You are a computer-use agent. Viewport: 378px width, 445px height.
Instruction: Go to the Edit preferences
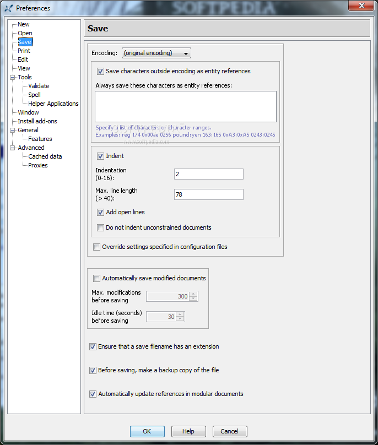click(x=23, y=59)
